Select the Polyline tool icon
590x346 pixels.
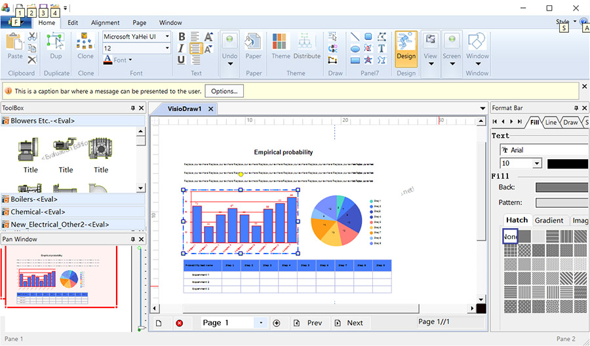(382, 37)
